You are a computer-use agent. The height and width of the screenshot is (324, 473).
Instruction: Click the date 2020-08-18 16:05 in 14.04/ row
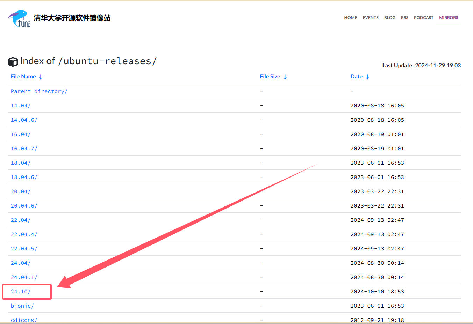(377, 106)
